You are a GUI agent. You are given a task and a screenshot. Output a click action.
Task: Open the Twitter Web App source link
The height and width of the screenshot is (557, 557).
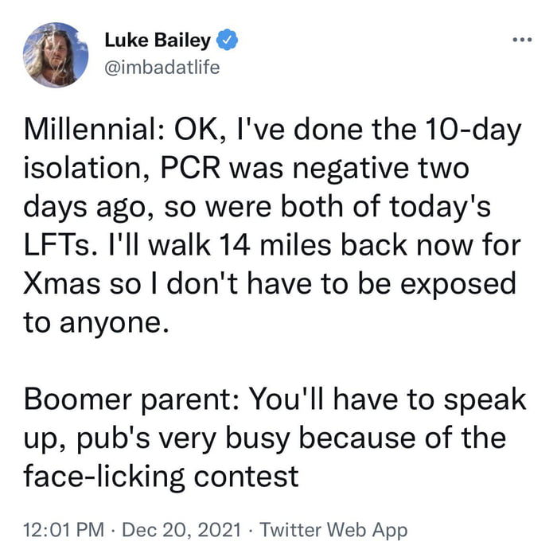(x=333, y=531)
